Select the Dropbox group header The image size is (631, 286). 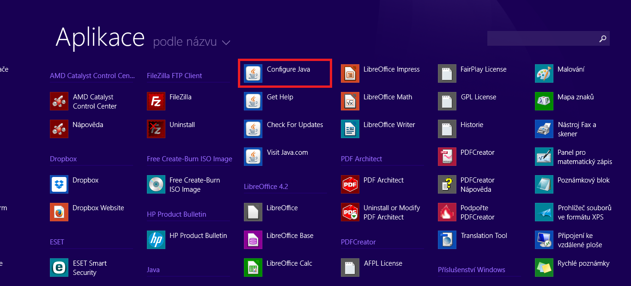tap(63, 159)
